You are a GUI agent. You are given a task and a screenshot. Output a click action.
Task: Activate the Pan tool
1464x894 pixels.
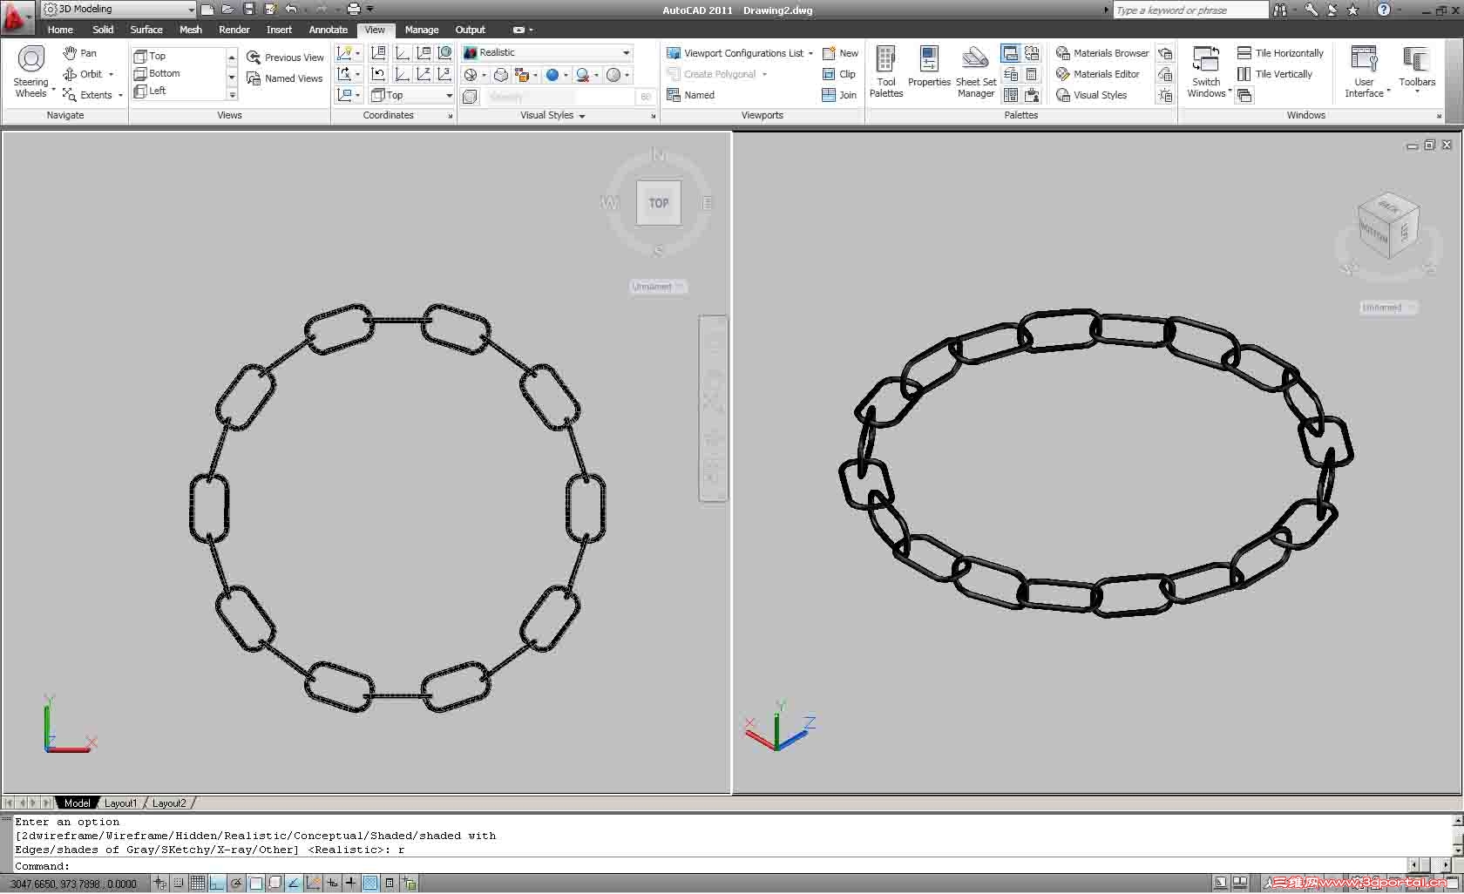pyautogui.click(x=79, y=53)
